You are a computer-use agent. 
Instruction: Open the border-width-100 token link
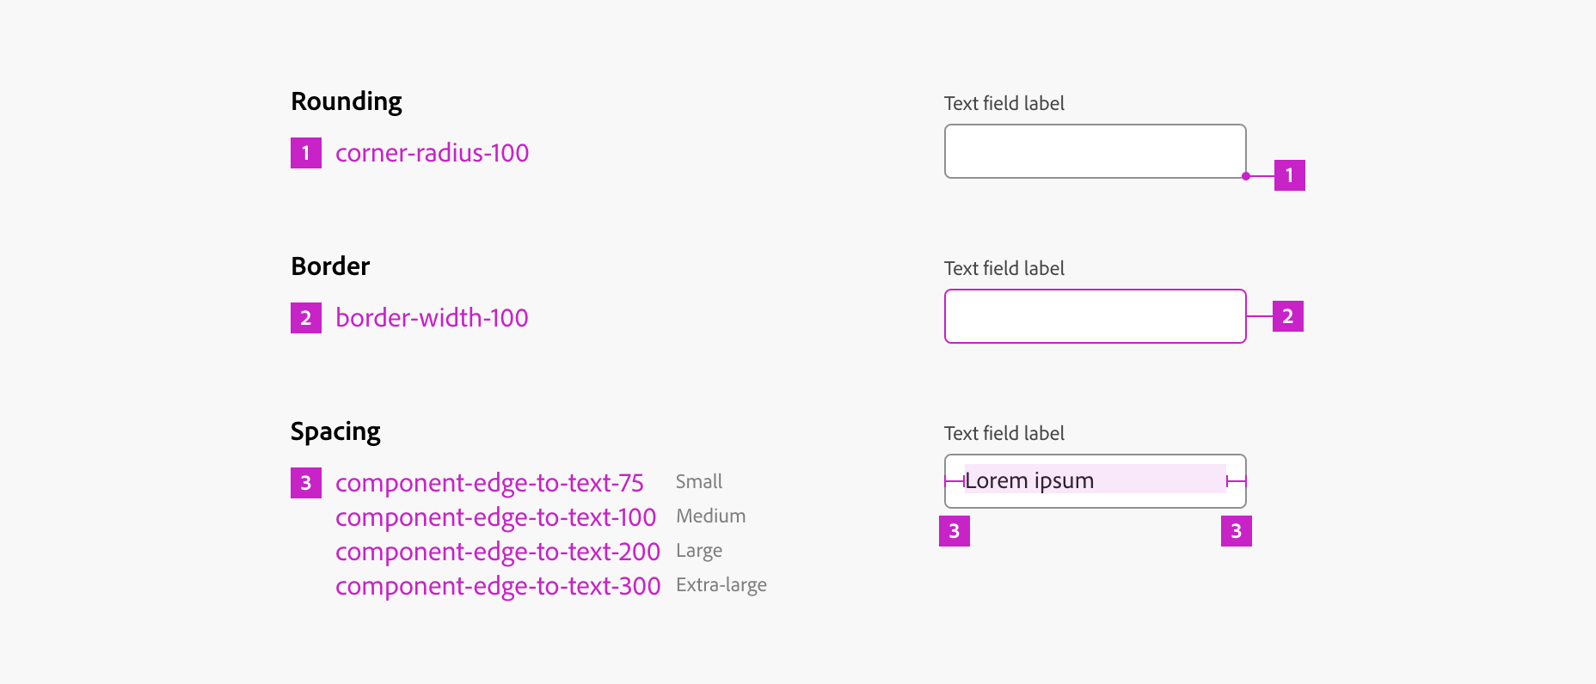click(431, 318)
